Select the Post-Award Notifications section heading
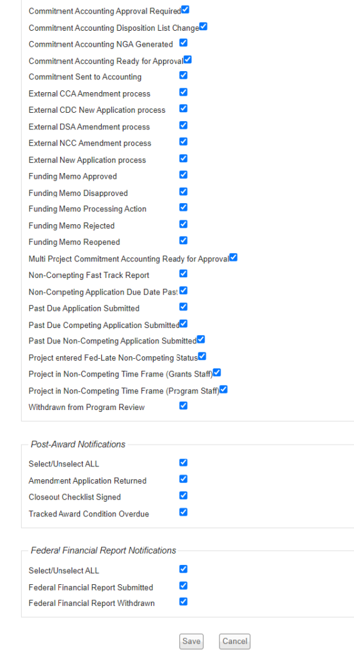 tap(78, 445)
